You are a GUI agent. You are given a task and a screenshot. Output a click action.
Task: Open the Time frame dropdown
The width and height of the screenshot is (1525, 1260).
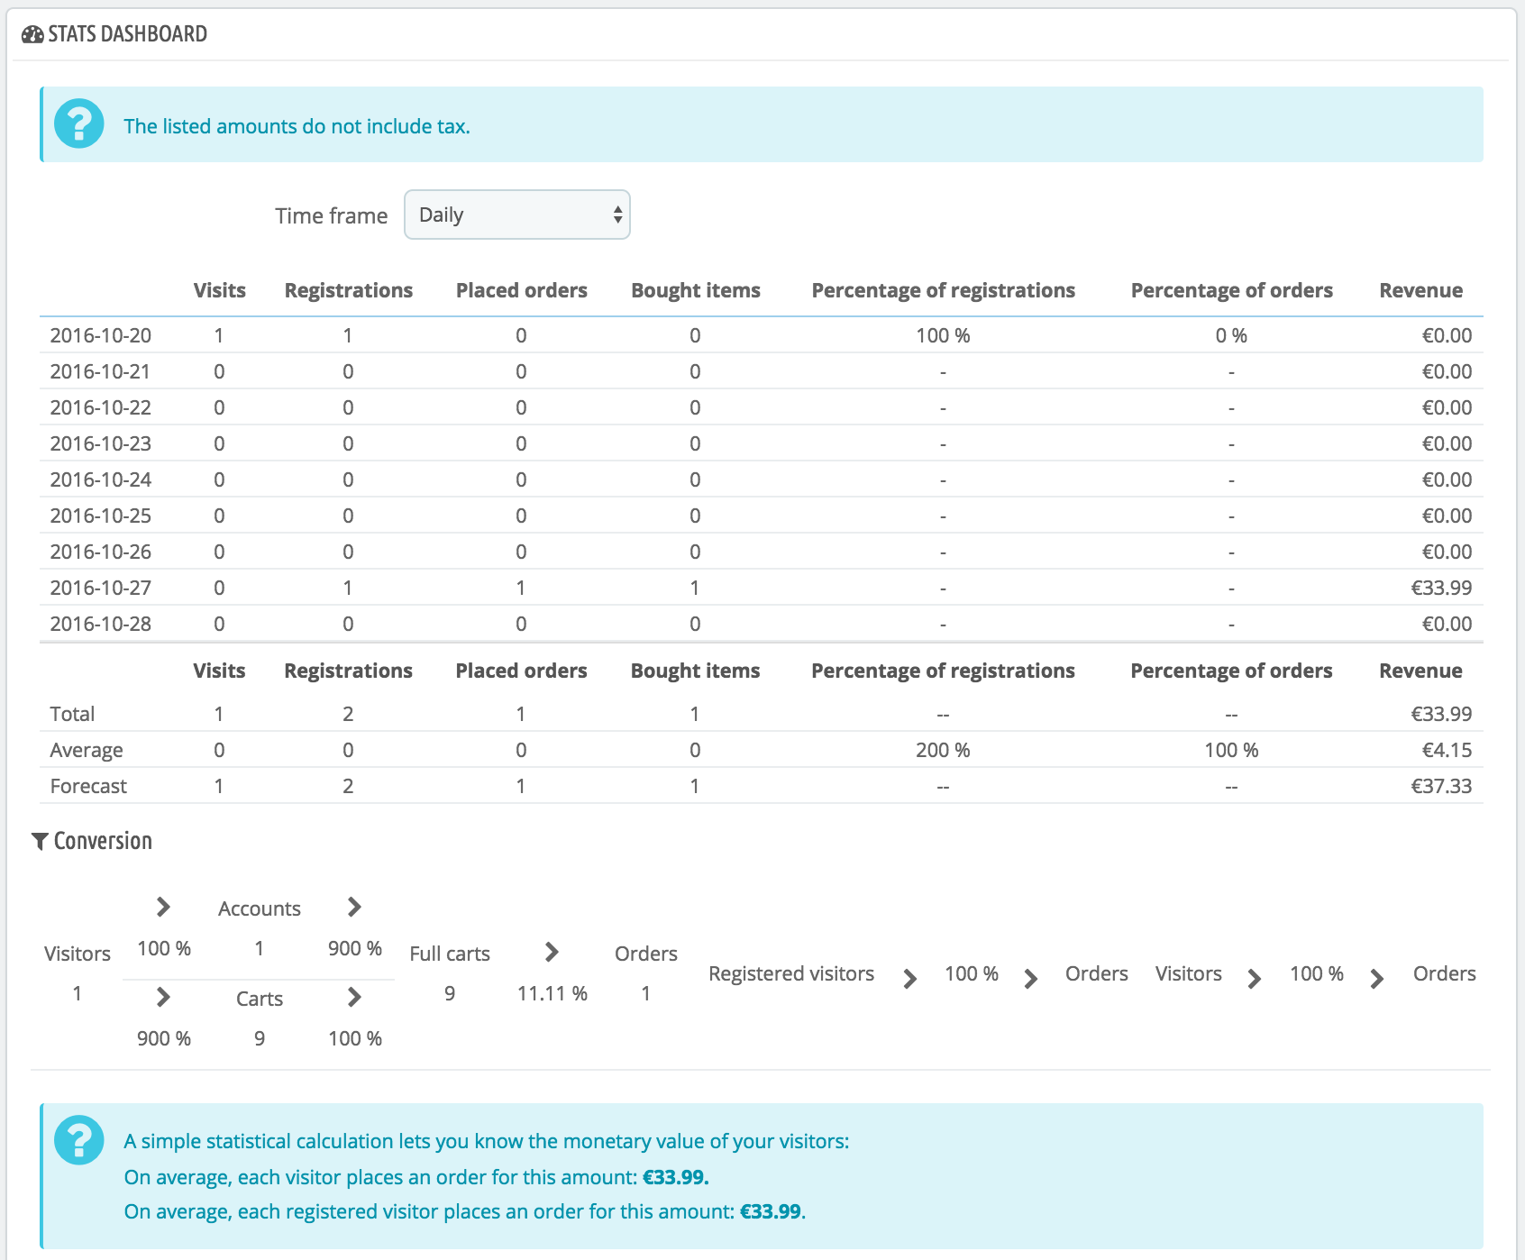[x=516, y=215]
